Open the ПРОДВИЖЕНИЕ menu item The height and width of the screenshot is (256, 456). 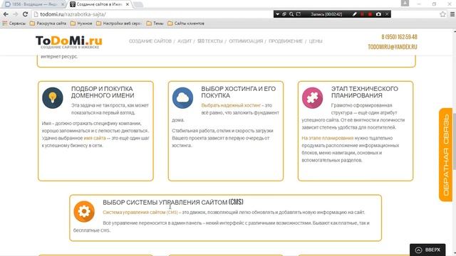(286, 41)
